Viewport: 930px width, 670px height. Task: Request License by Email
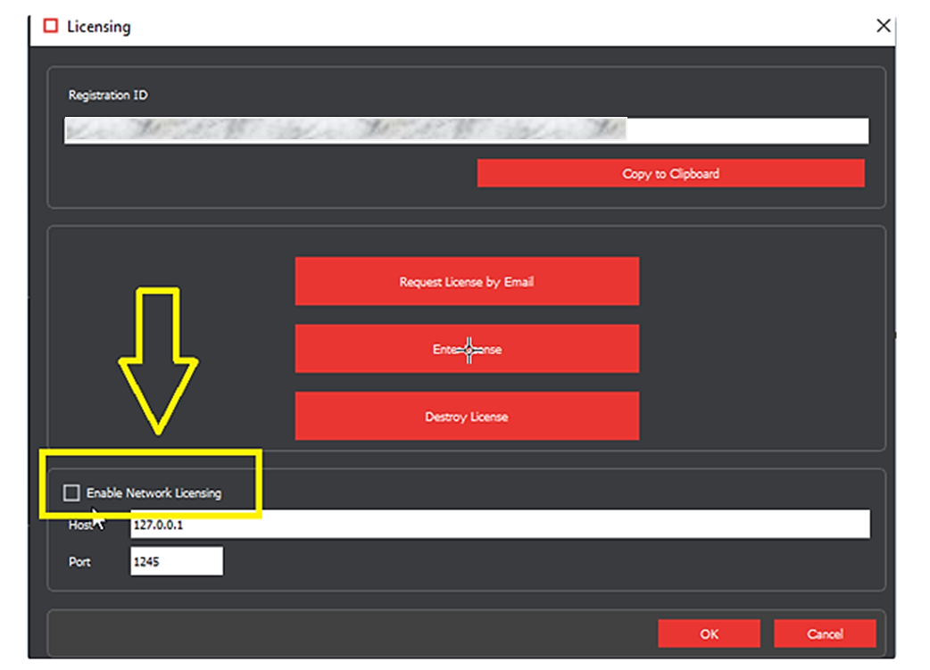(x=467, y=282)
